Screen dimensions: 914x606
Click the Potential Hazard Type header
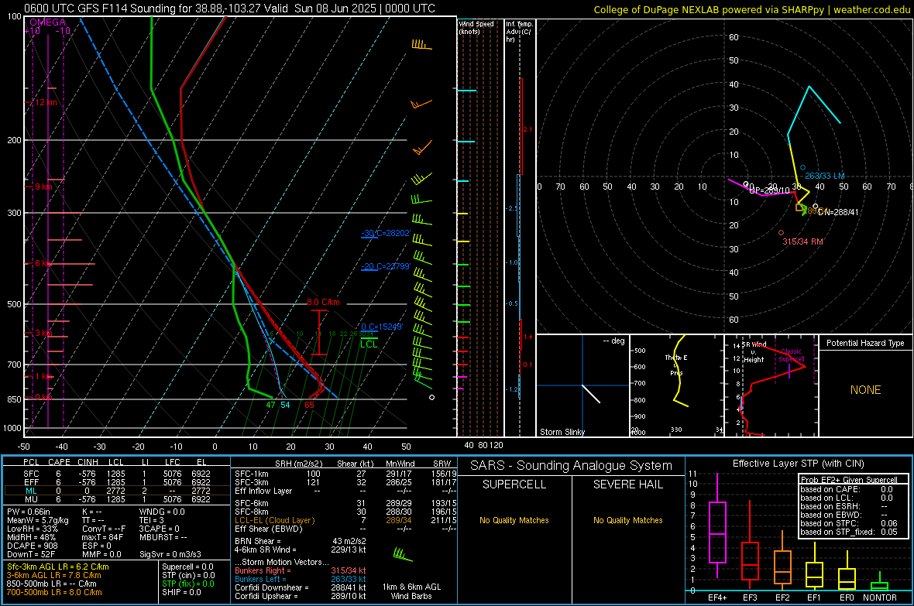point(865,343)
